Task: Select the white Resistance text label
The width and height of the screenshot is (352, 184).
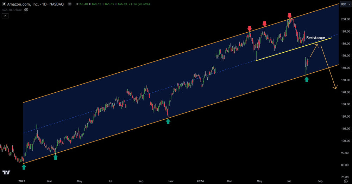Action: [315, 38]
